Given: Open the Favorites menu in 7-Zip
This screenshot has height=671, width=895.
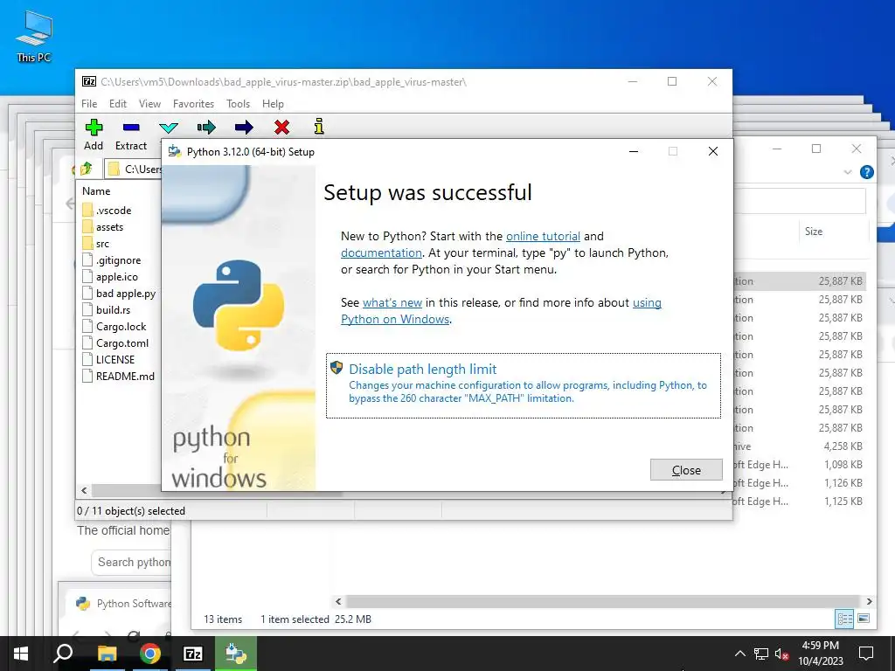Looking at the screenshot, I should [193, 104].
